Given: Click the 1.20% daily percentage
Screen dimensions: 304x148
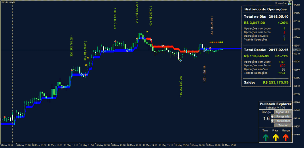Looking at the screenshot, I should (283, 22).
